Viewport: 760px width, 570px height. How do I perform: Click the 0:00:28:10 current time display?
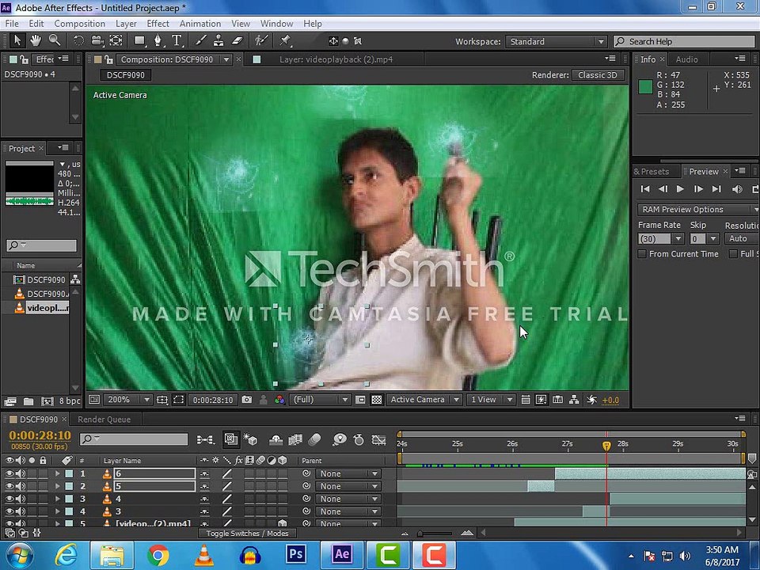[x=40, y=435]
